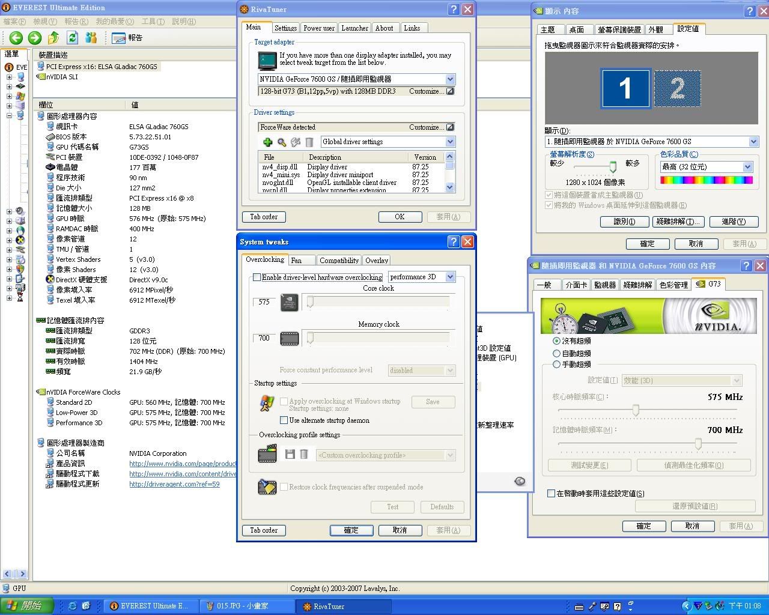Open the NVIDIA GeForce 7600 GS target adapter dropdown

click(x=450, y=79)
